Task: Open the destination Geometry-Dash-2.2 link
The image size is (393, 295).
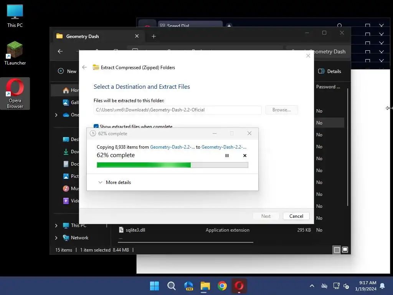Action: coord(224,147)
